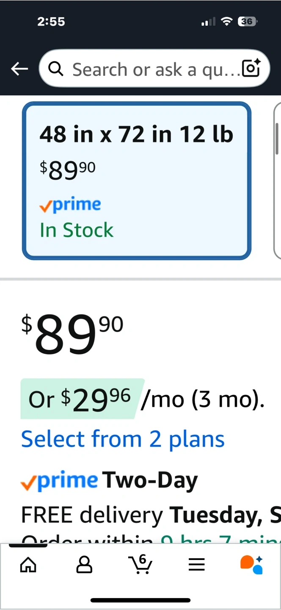Select the 48 in x 72 in 12 lb option
The image size is (281, 610).
click(137, 180)
